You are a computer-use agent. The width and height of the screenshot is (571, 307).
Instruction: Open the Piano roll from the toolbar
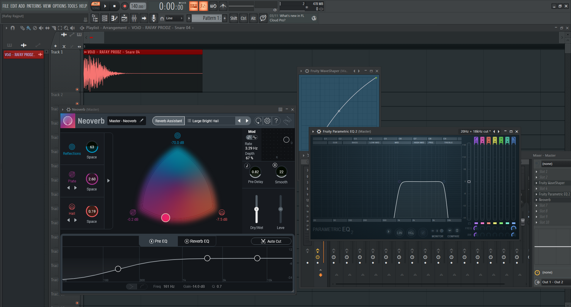(x=114, y=18)
